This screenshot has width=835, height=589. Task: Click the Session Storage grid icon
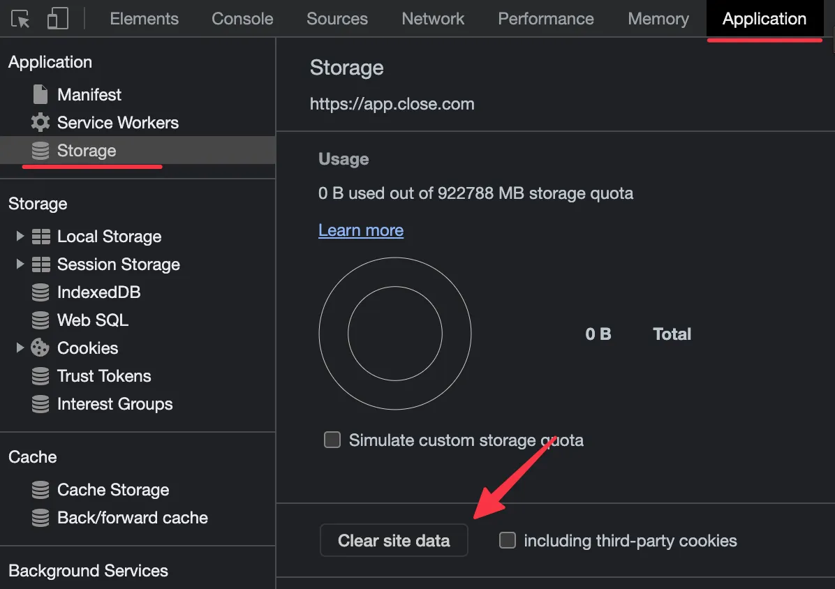[41, 264]
